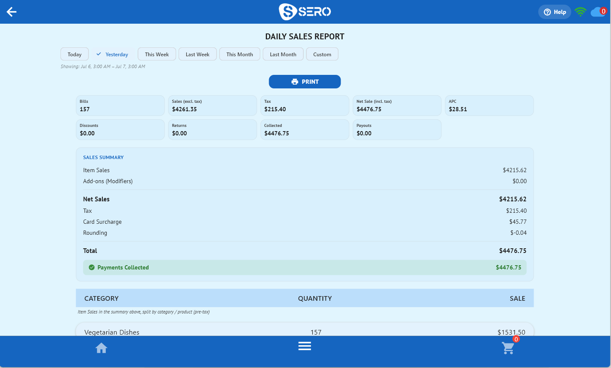This screenshot has height=368, width=611.
Task: Click the Item Sales row label
Action: tap(96, 170)
